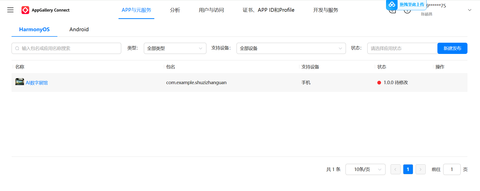Open the 分析 menu
Screen dimensions: 480x191
[175, 10]
